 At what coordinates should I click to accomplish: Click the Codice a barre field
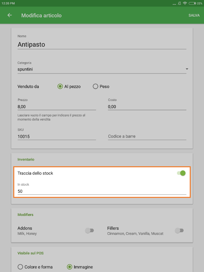pyautogui.click(x=147, y=136)
